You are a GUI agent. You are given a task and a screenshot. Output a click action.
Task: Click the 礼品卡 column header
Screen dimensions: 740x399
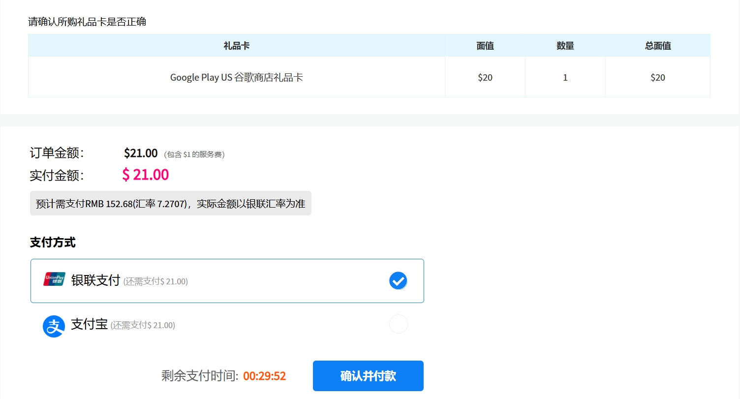[x=237, y=46]
